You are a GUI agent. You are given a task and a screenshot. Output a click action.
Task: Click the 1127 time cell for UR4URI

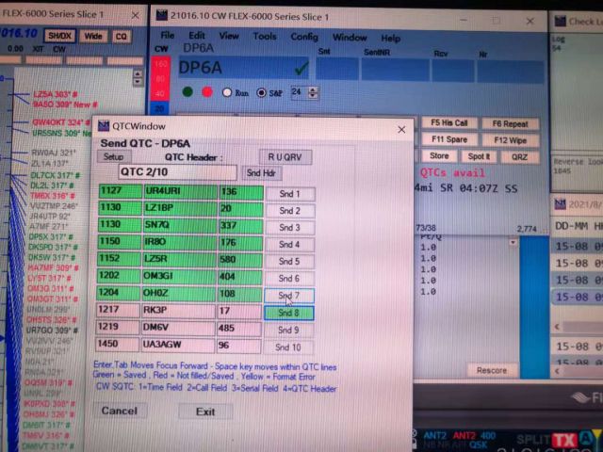(x=121, y=191)
